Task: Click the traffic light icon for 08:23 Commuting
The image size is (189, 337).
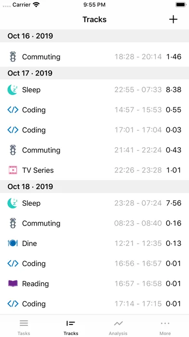Action: (13, 223)
